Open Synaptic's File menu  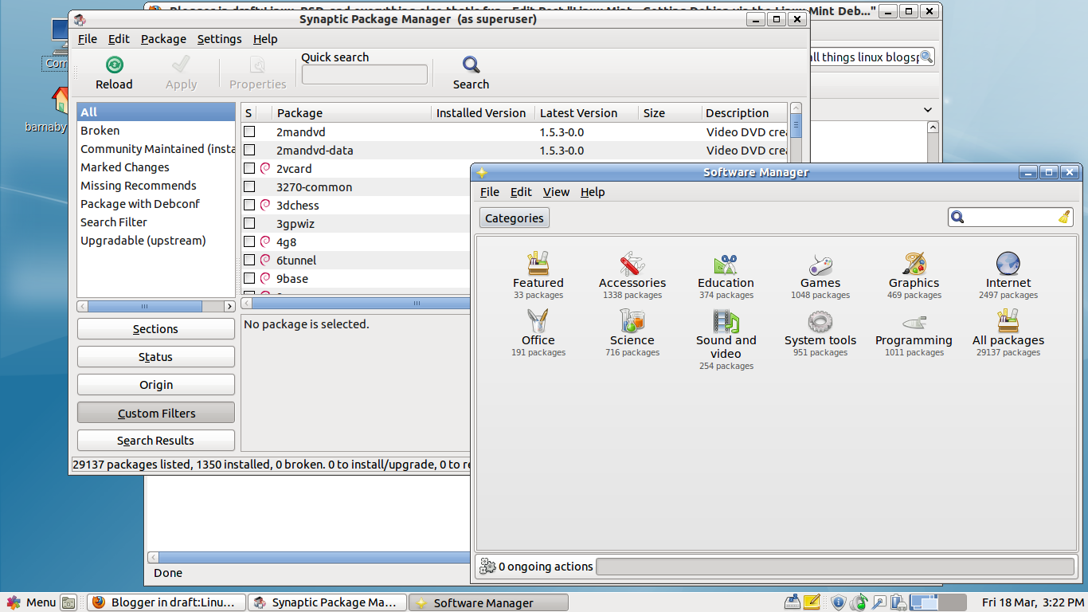coord(87,39)
